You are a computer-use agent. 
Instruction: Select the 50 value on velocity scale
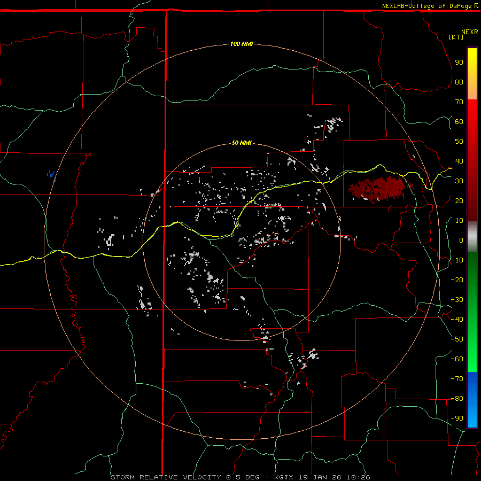click(x=459, y=142)
